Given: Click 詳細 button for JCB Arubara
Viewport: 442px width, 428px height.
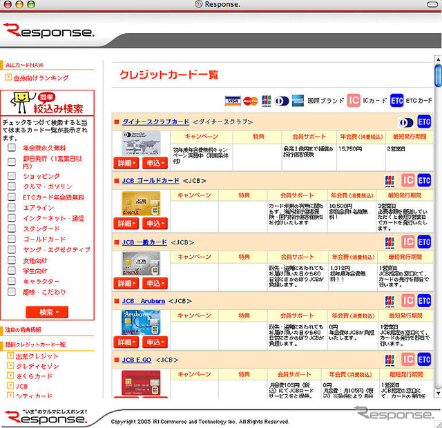Looking at the screenshot, I should (x=126, y=342).
